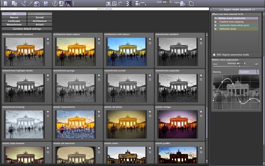Uncheck Automatic black/white point effect

point(215,25)
